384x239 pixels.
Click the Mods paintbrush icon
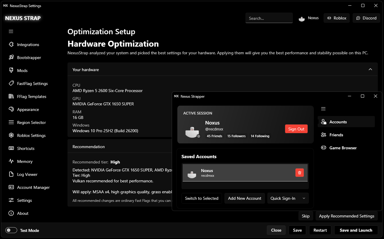point(11,71)
